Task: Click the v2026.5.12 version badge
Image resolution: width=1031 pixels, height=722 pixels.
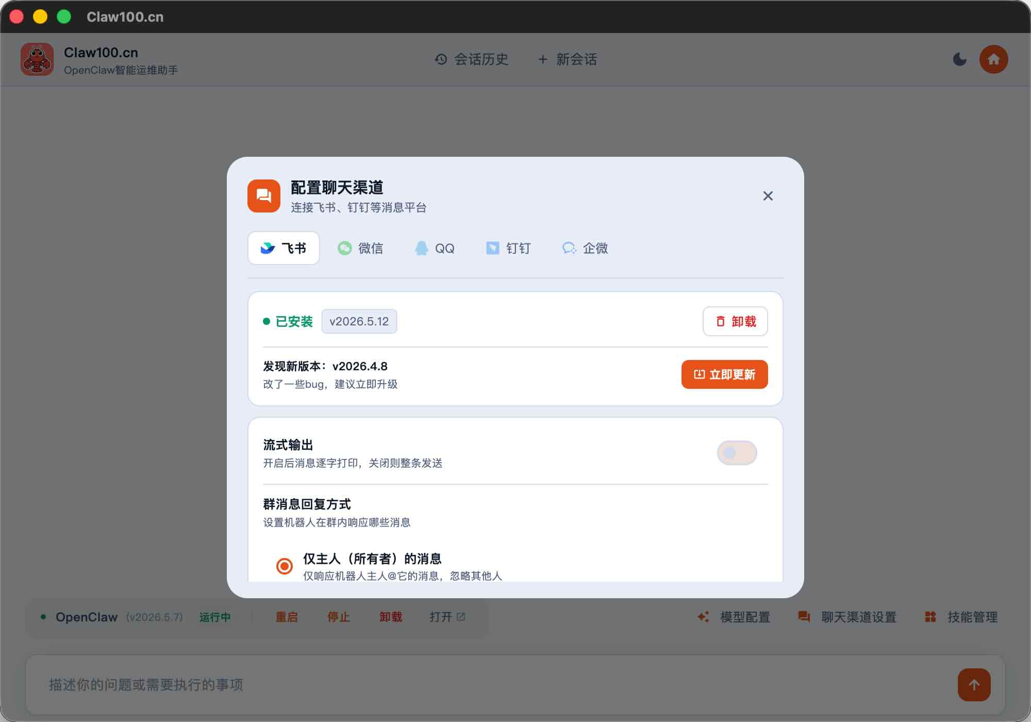Action: pos(359,321)
